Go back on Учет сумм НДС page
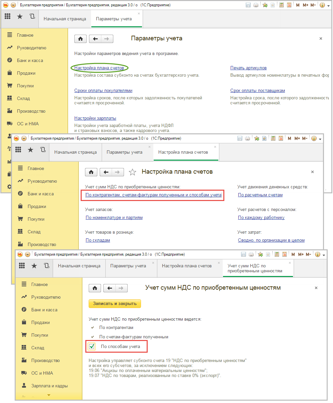The height and width of the screenshot is (403, 333). 110,288
